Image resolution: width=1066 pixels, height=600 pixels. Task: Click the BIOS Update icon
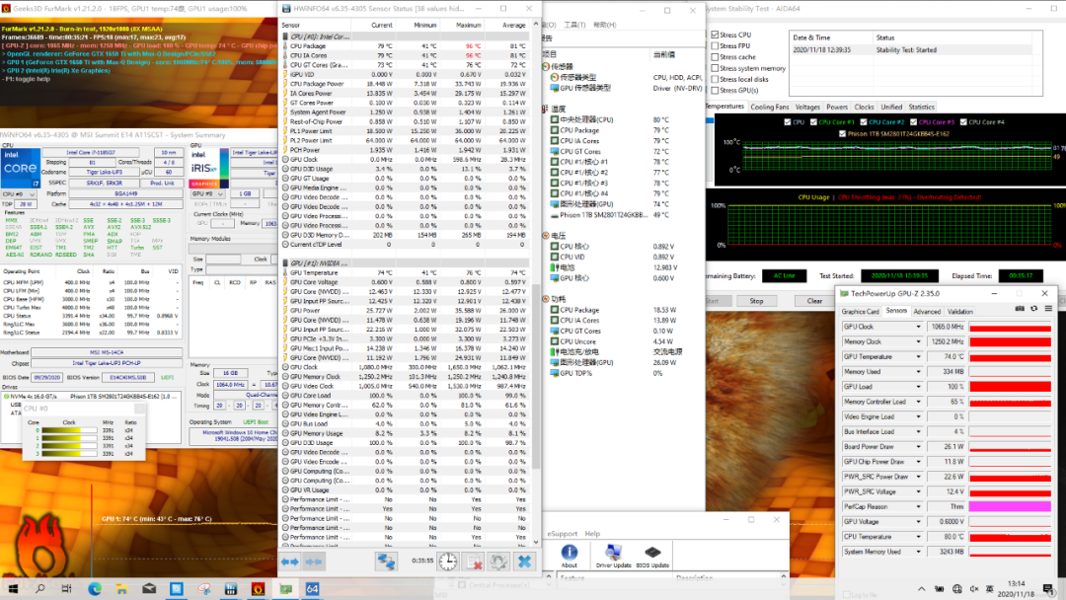coord(651,553)
